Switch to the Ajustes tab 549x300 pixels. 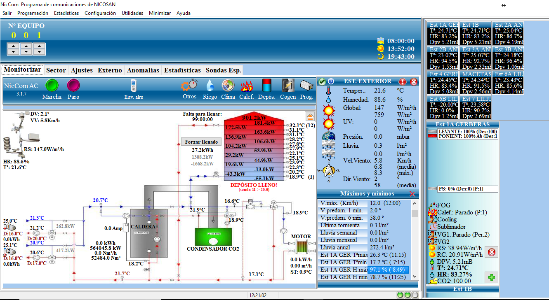82,70
